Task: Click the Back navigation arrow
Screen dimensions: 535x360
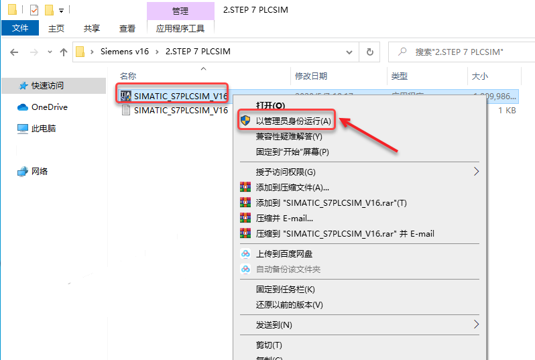Action: [14, 52]
